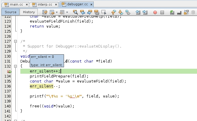
Task: Jump to last edit location icon
Action: coord(45,12)
